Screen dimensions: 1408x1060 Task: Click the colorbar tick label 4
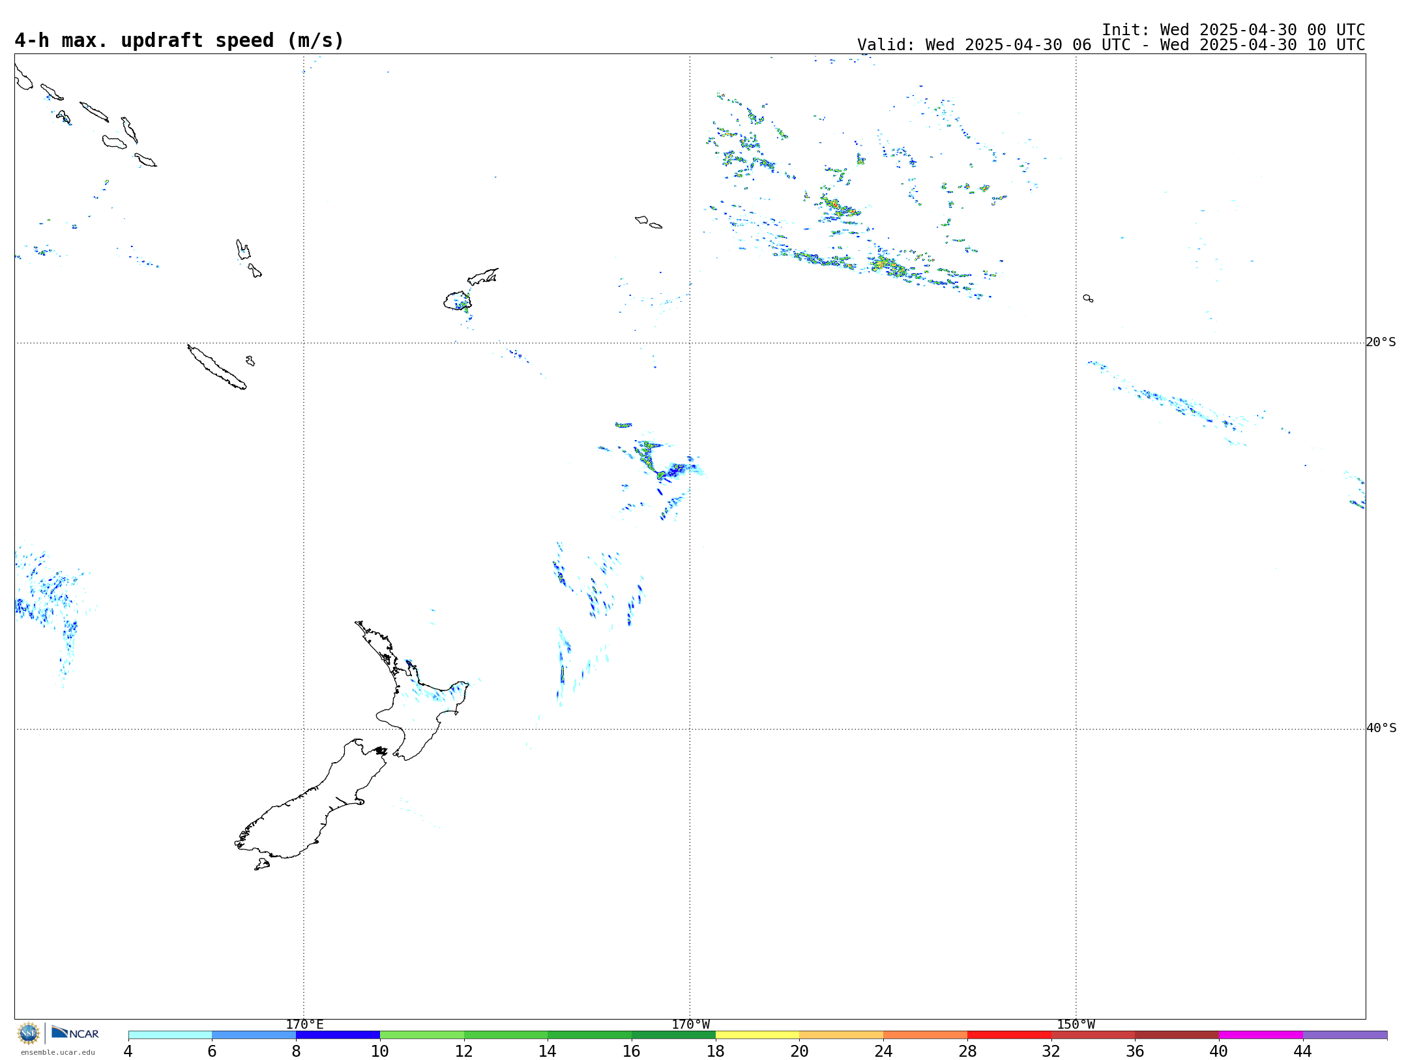128,1051
